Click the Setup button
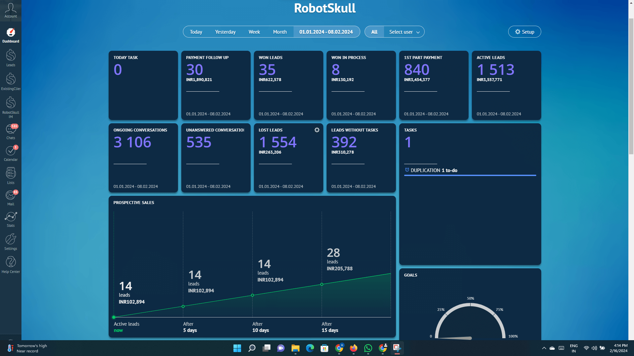Image resolution: width=634 pixels, height=356 pixels. (524, 32)
